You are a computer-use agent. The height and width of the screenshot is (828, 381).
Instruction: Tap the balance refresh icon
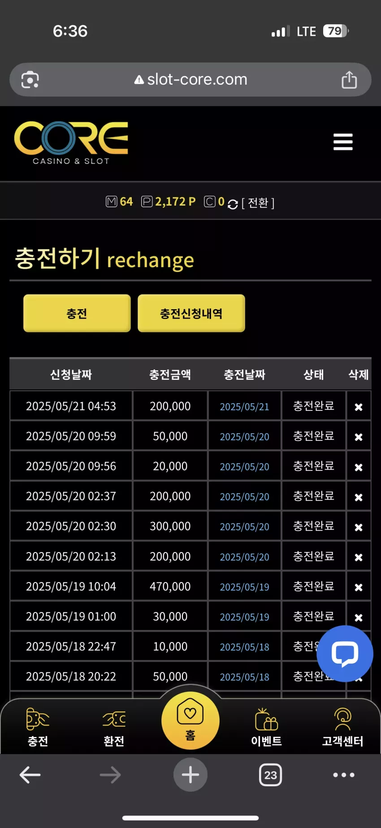point(233,204)
